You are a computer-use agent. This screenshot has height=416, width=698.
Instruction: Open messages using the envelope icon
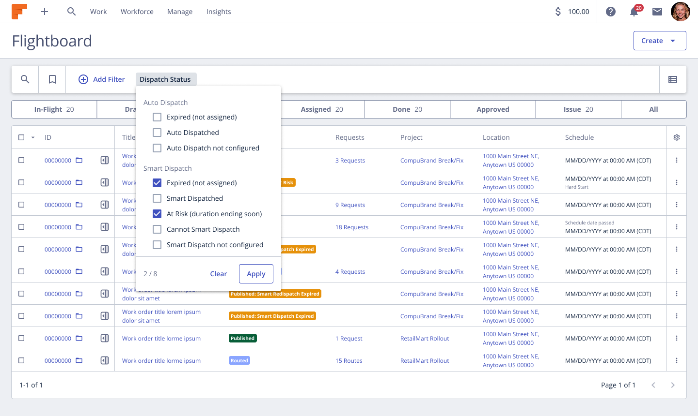click(657, 12)
